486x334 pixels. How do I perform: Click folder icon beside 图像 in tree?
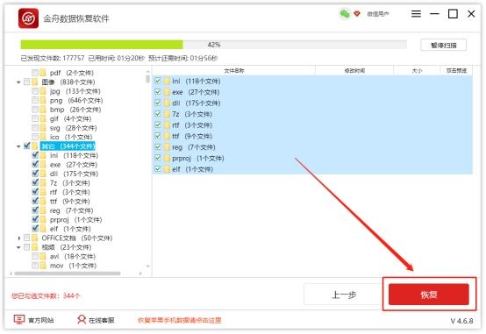[35, 82]
